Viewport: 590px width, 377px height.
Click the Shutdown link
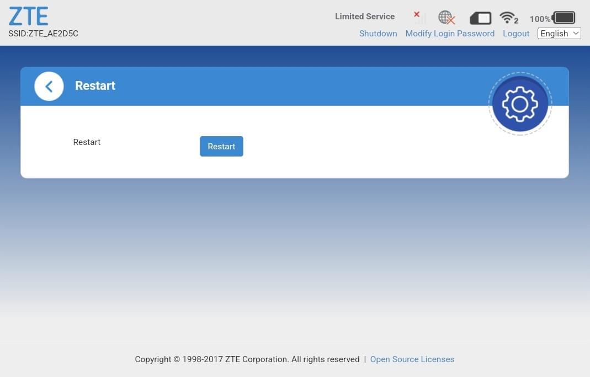[378, 34]
